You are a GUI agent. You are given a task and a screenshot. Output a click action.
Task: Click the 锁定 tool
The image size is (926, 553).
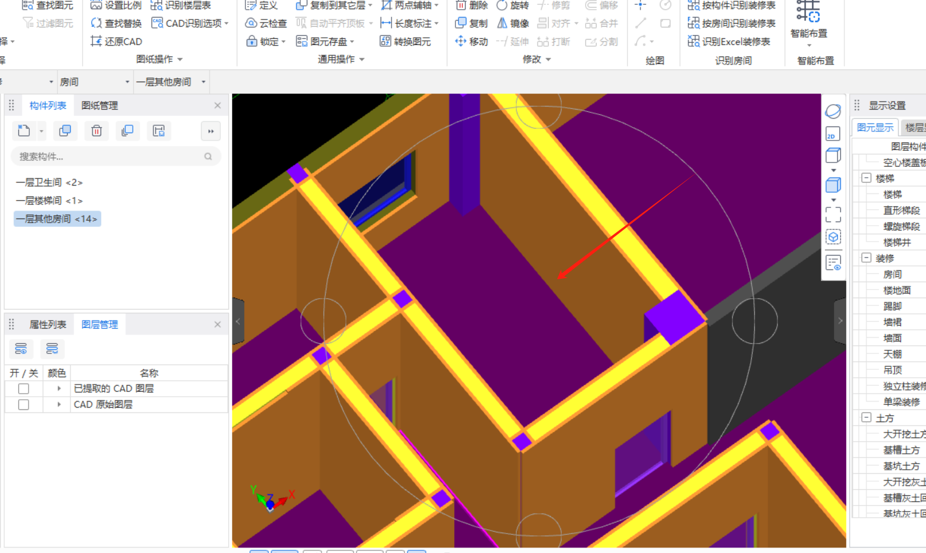[265, 41]
